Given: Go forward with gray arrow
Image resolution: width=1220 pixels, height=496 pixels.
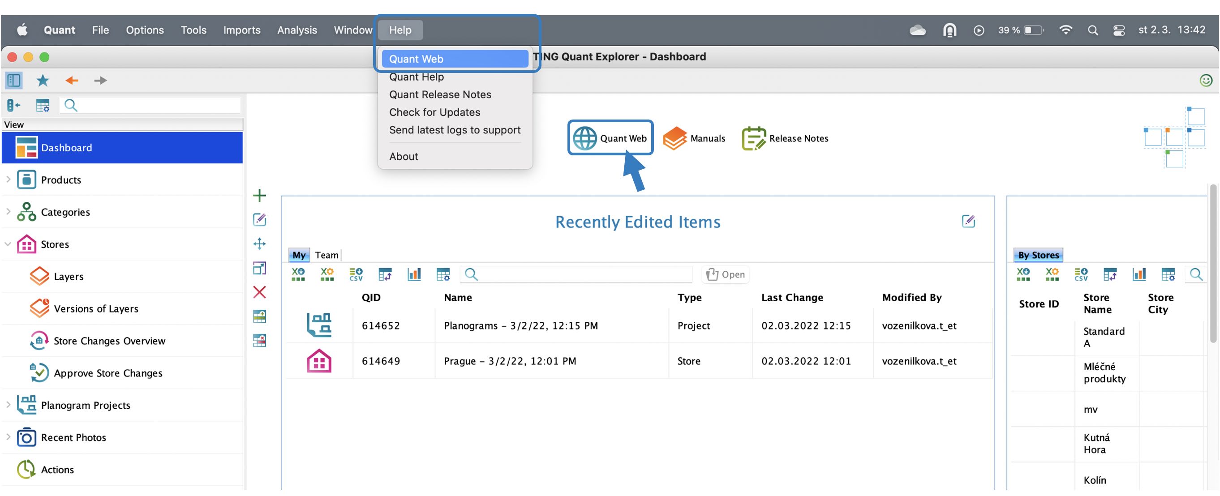Looking at the screenshot, I should pyautogui.click(x=100, y=81).
